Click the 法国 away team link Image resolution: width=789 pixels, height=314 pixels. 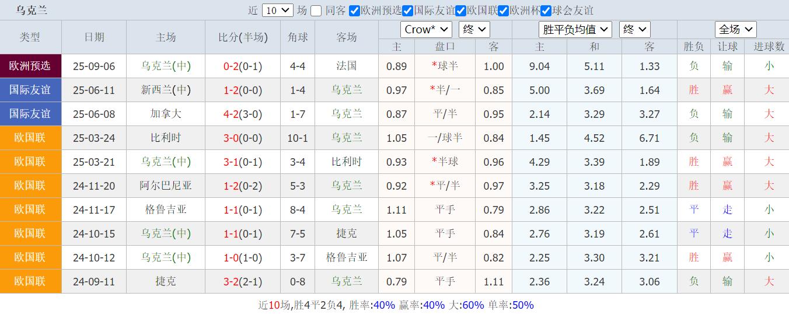(x=347, y=66)
